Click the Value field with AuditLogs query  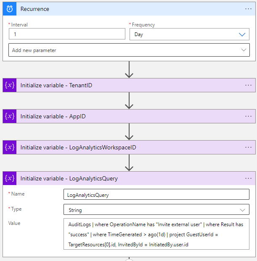156,234
